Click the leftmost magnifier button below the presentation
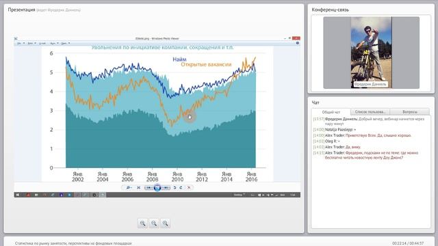This screenshot has height=246, width=438. point(143,223)
